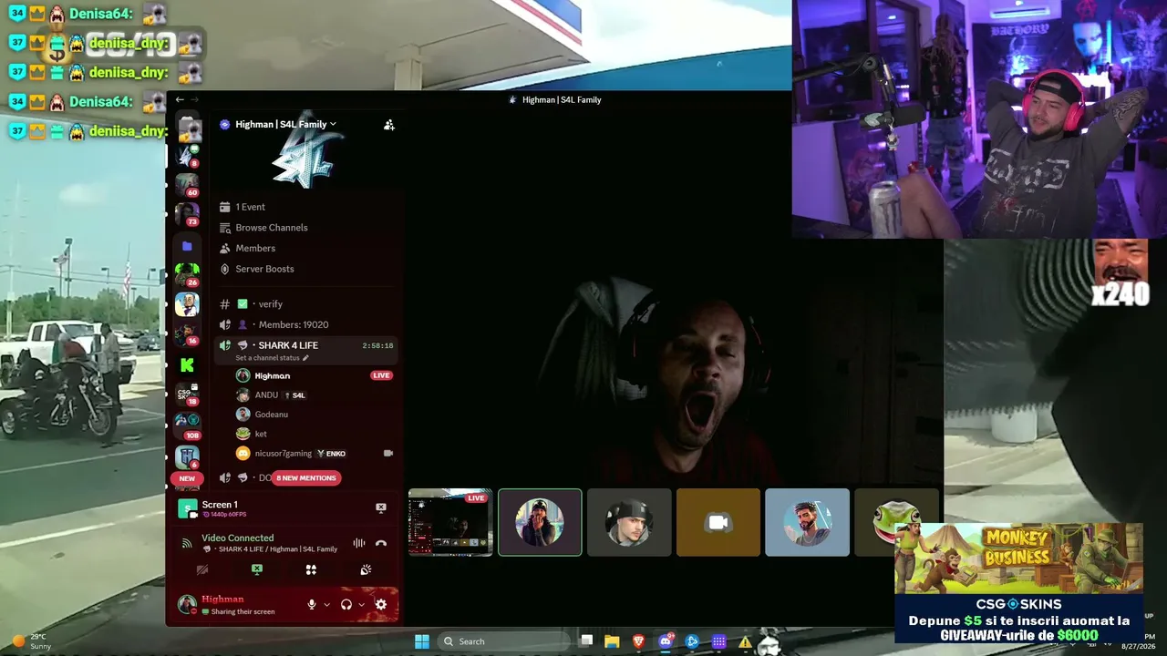Select the bearded avatar blue participant tile
Image resolution: width=1167 pixels, height=656 pixels.
807,522
